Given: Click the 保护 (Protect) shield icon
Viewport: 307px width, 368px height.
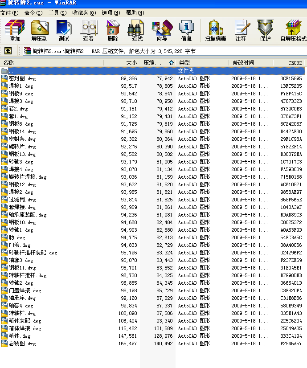Looking at the screenshot, I should pyautogui.click(x=265, y=30).
